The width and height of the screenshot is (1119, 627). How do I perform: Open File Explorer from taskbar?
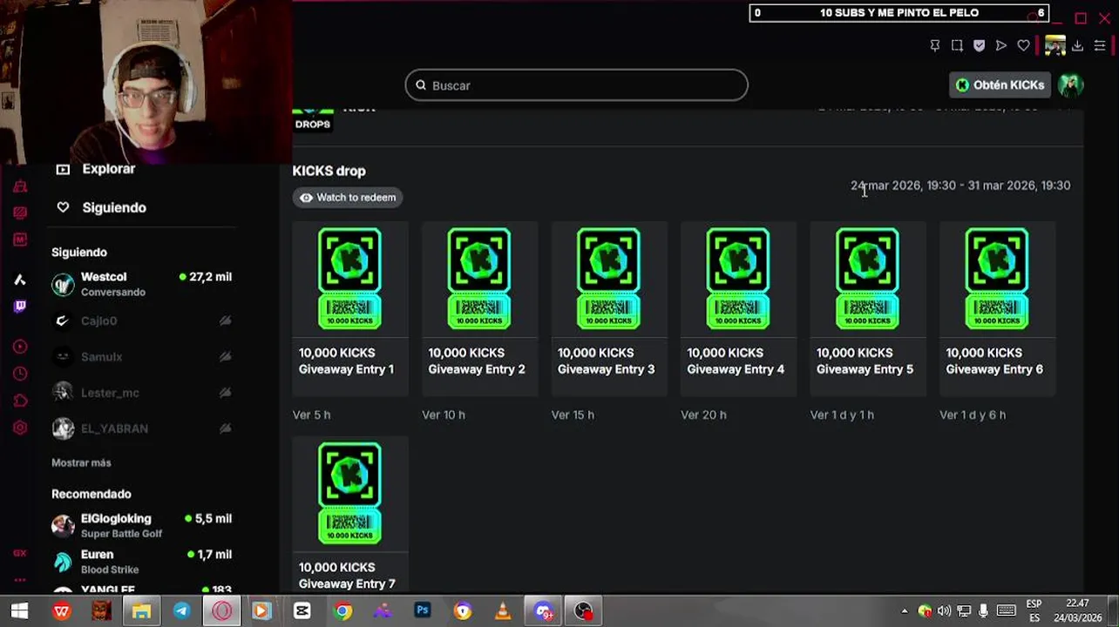[141, 611]
